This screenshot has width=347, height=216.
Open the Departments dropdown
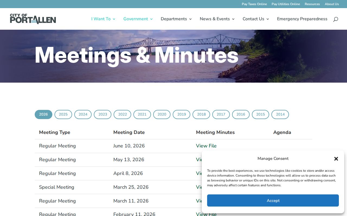pos(176,19)
